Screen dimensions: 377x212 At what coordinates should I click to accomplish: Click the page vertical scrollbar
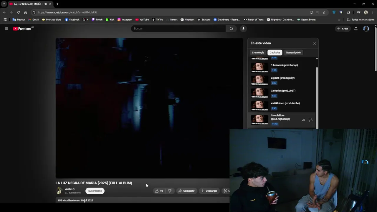tap(376, 49)
